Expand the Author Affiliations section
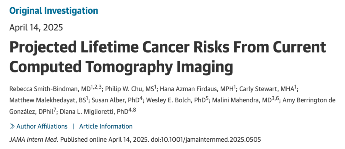The image size is (345, 149). [42, 126]
